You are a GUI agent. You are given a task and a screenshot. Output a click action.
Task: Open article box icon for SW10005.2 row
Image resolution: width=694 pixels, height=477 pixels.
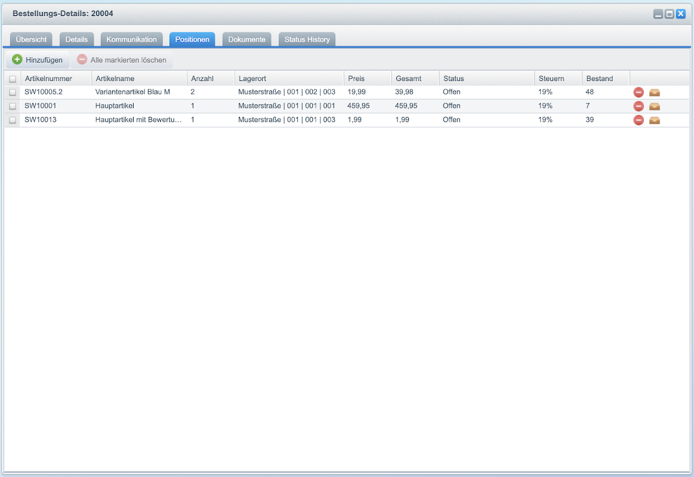point(655,92)
